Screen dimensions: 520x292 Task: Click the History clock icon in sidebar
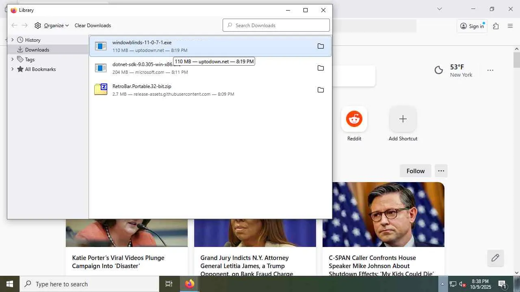pyautogui.click(x=20, y=40)
